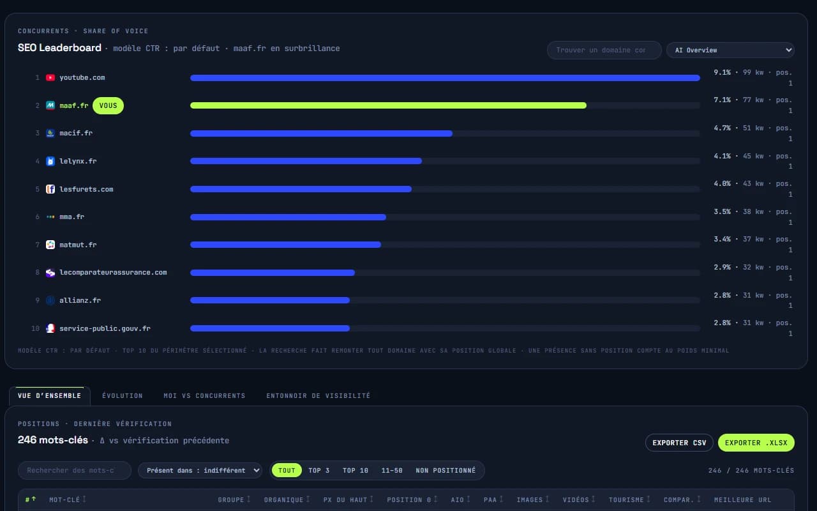The image size is (817, 511).
Task: Filter keywords by TOP 10
Action: 356,470
